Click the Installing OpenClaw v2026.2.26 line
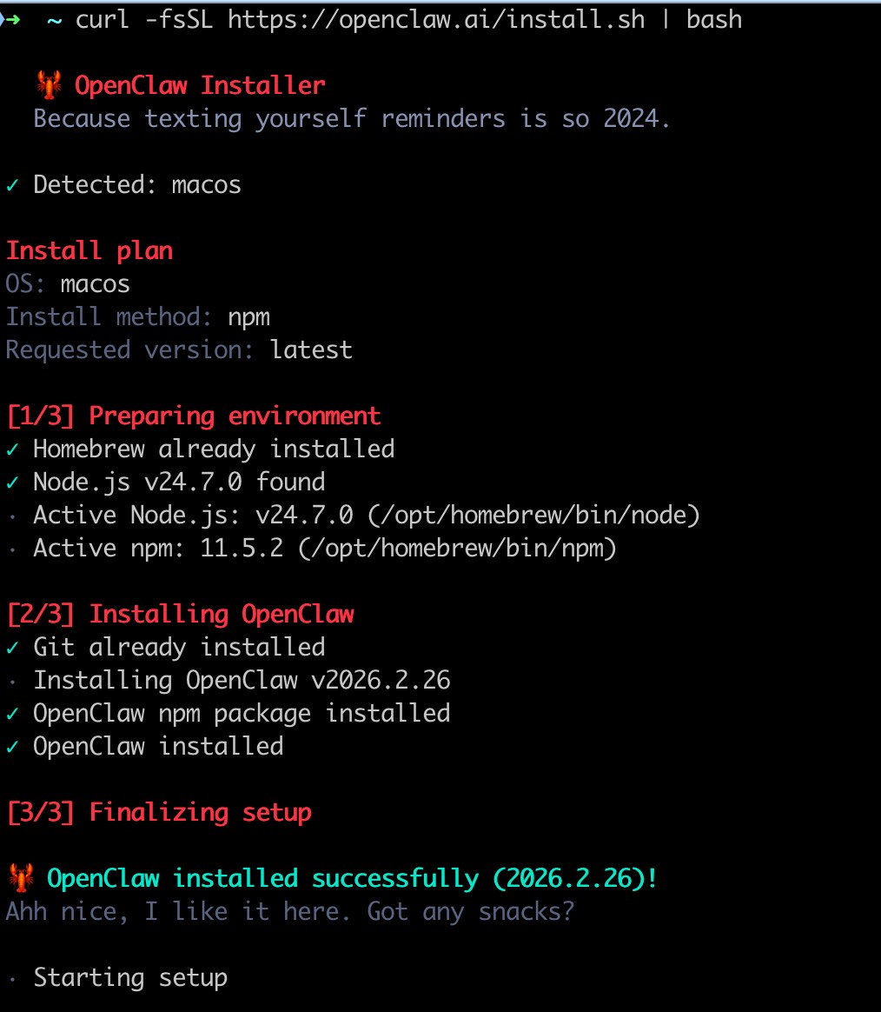The image size is (881, 1012). coord(242,681)
